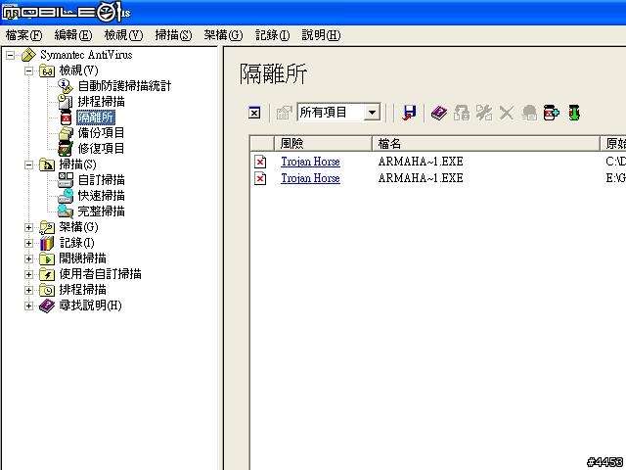This screenshot has width=626, height=470.
Task: Sort by the 檔名 column header
Action: 486,144
